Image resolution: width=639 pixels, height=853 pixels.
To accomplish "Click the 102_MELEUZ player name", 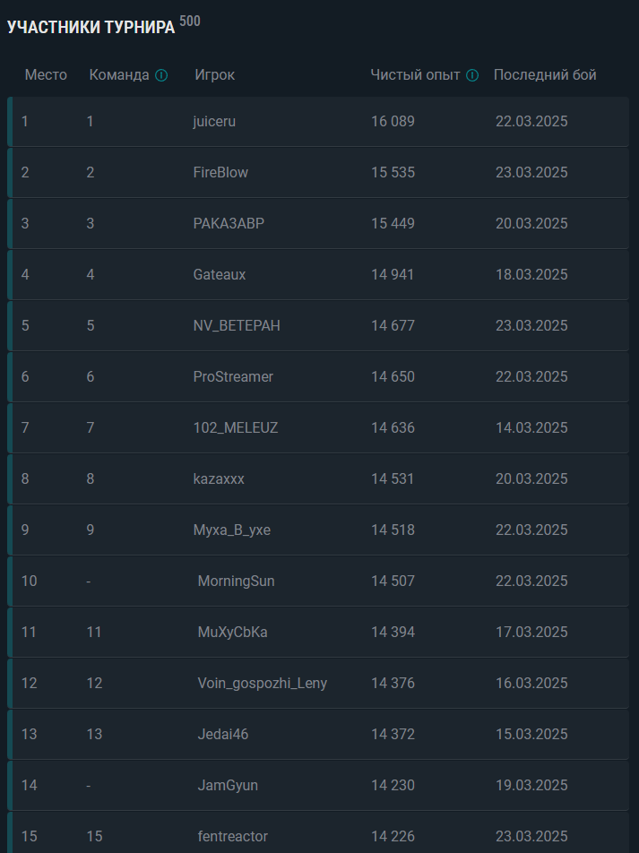I will pos(236,428).
